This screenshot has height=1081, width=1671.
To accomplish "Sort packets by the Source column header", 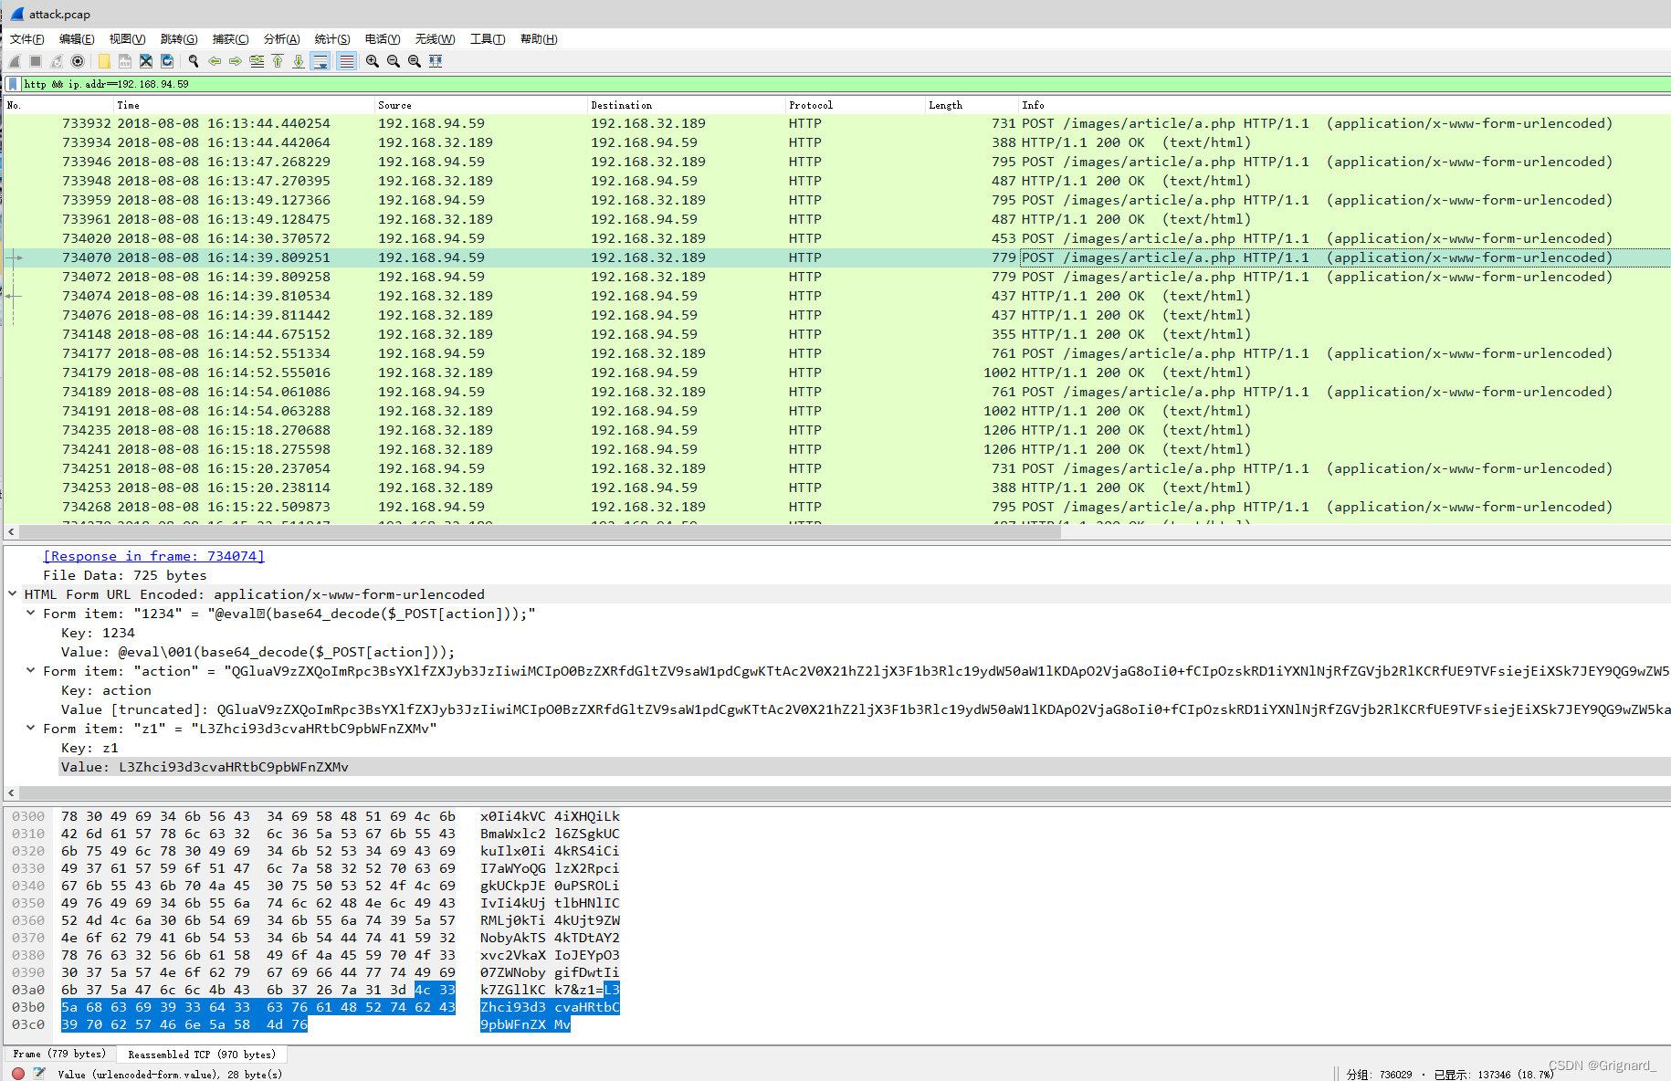I will (x=481, y=105).
